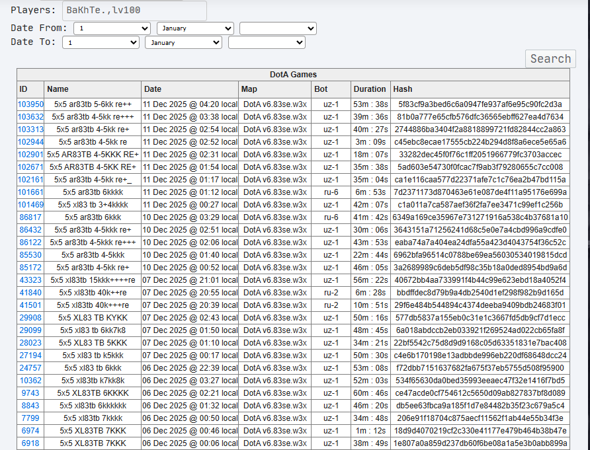Image resolution: width=590 pixels, height=450 pixels.
Task: Click the Bot column header
Action: click(x=331, y=89)
